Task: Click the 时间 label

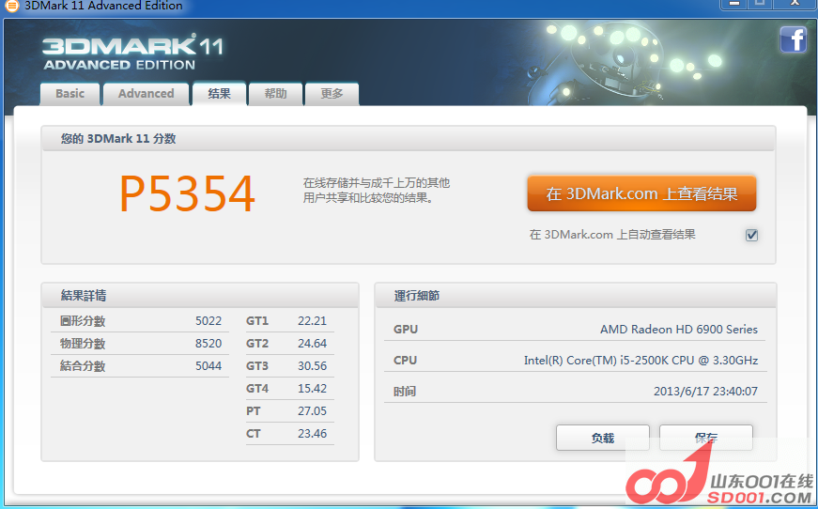Action: (405, 391)
